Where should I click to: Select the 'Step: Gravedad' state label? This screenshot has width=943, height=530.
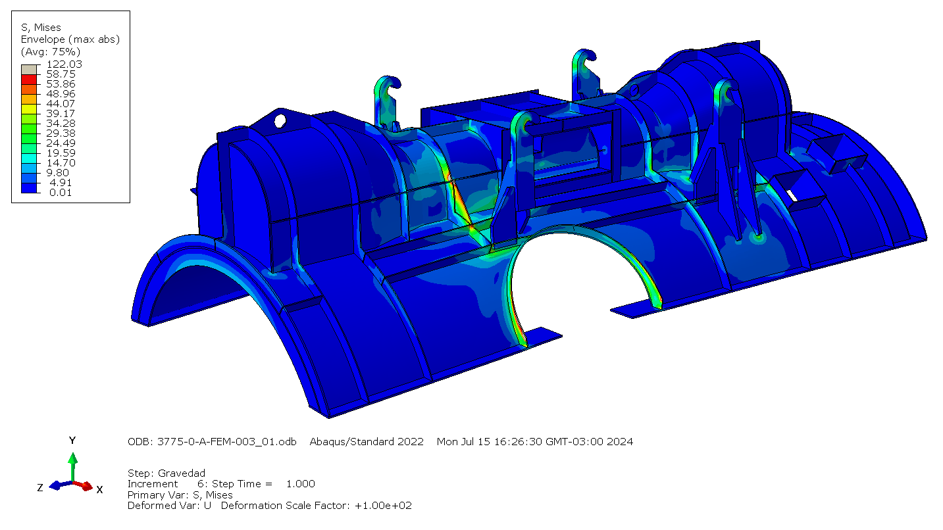pyautogui.click(x=166, y=473)
